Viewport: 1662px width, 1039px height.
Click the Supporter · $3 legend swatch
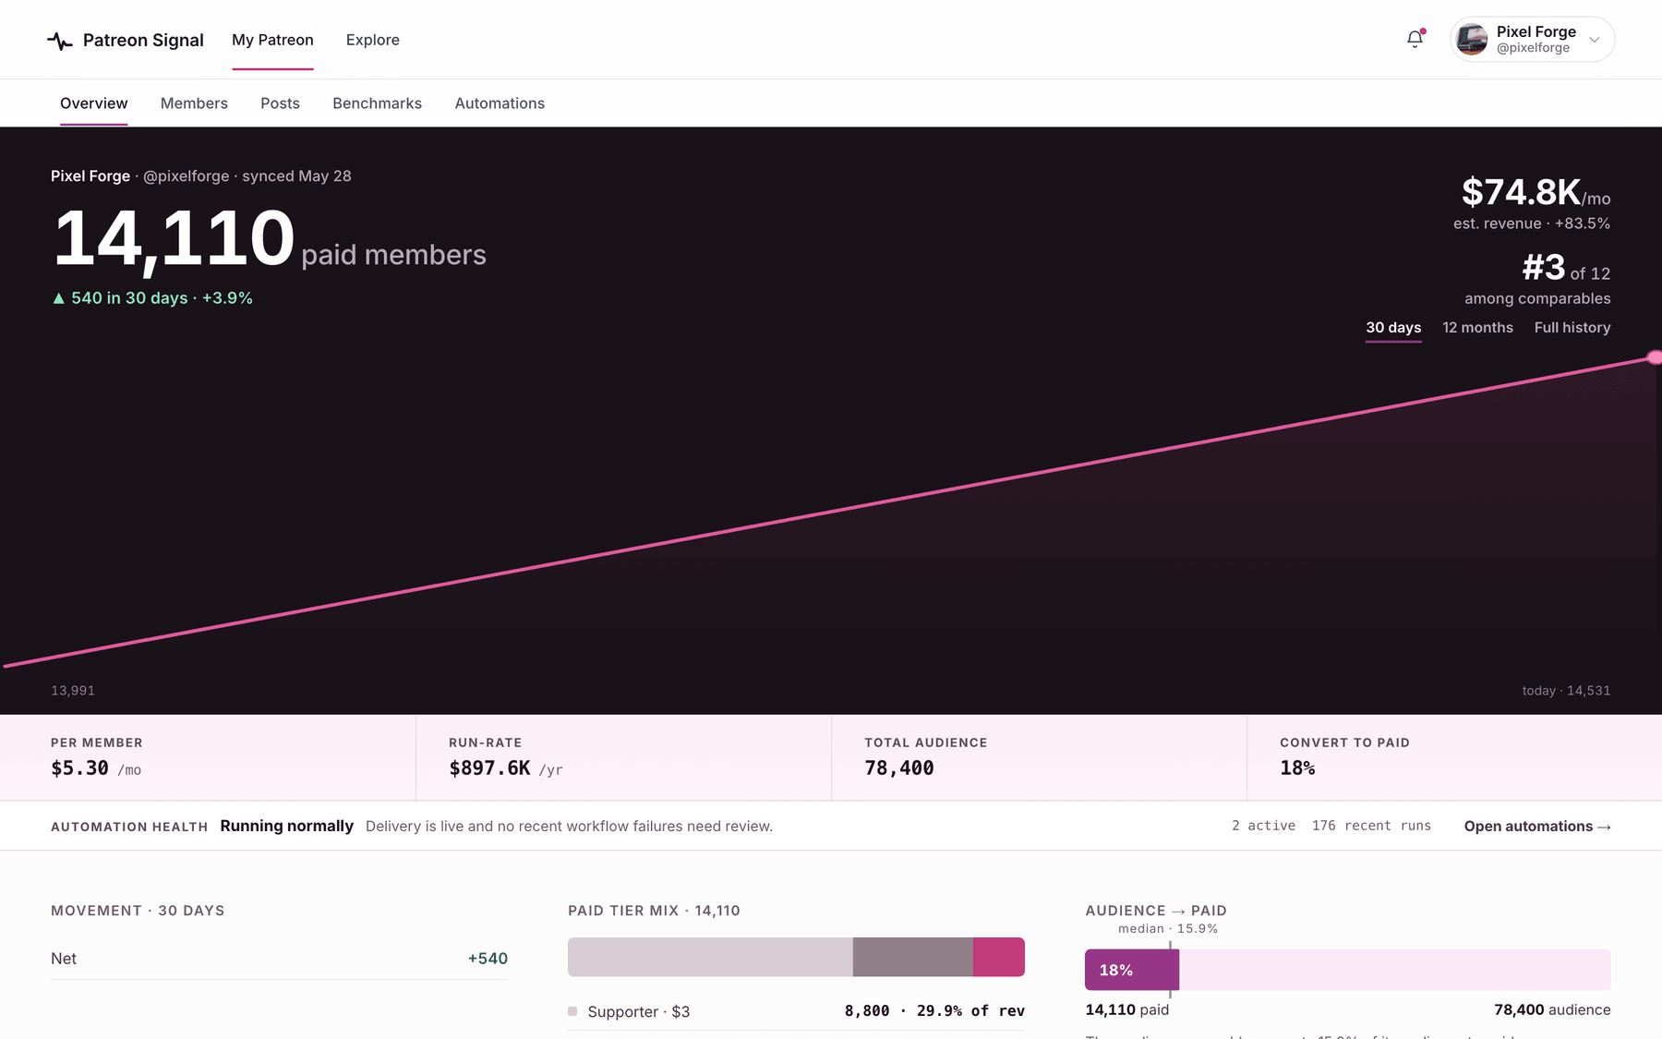[572, 1011]
